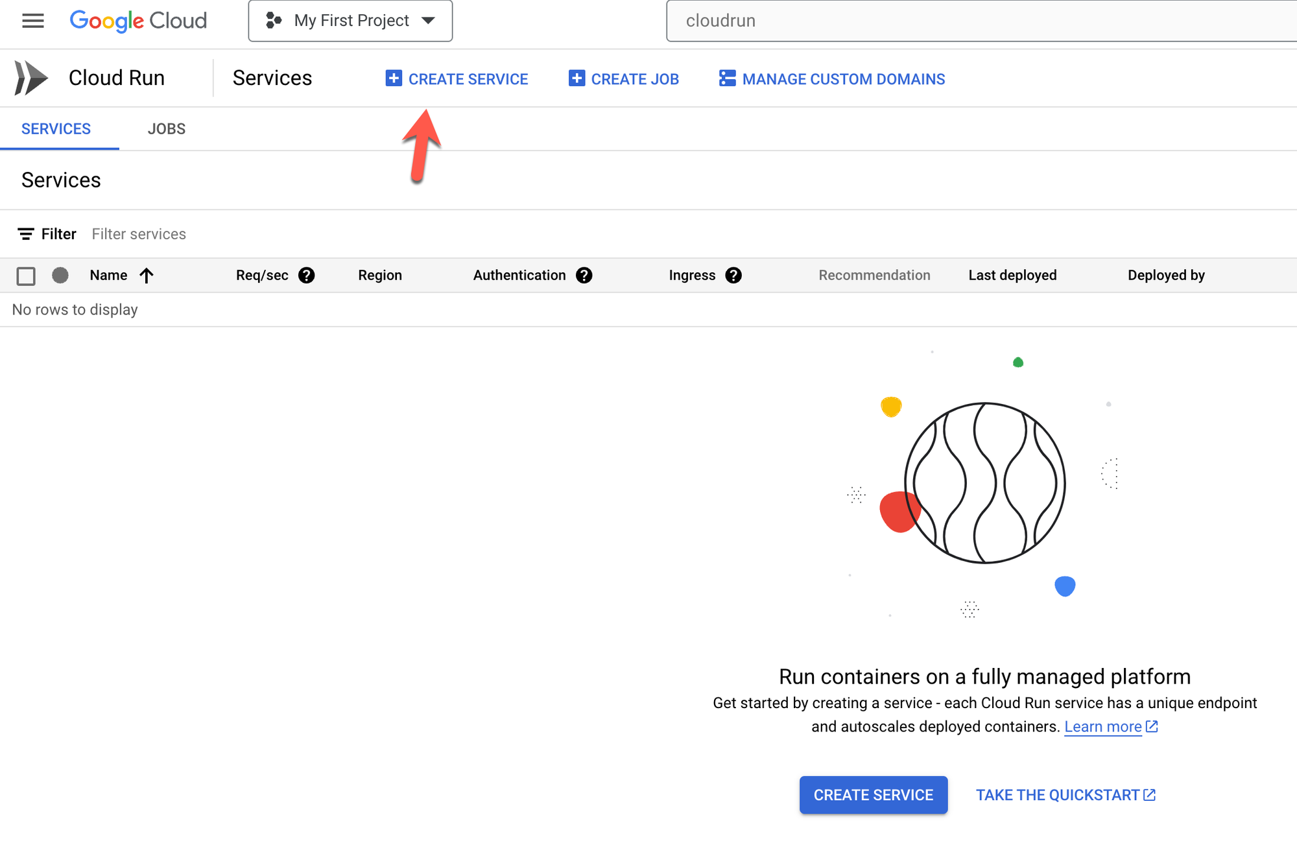Click the Manage Custom Domains icon

point(728,78)
